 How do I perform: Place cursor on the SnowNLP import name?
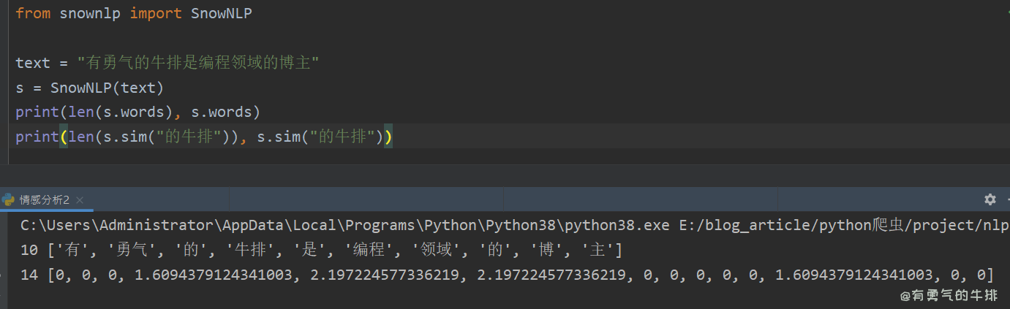tap(221, 14)
